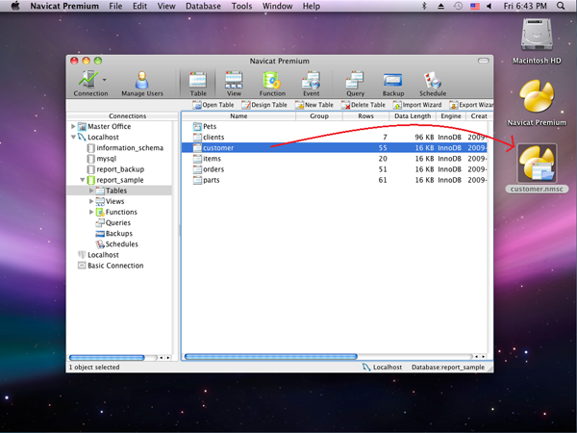The image size is (577, 433).
Task: Click Design Table button
Action: pyautogui.click(x=263, y=105)
